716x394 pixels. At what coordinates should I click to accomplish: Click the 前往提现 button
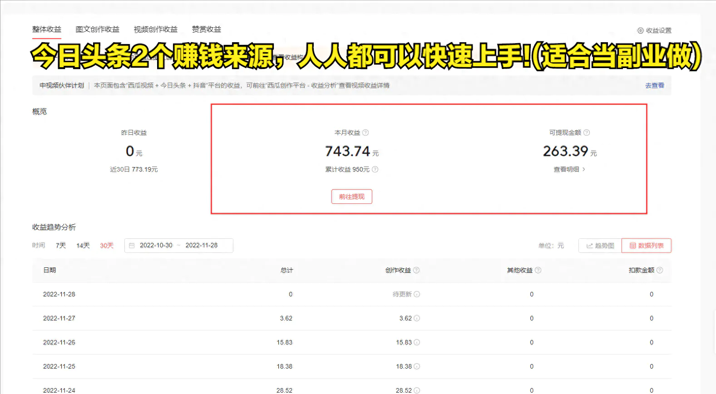(352, 197)
